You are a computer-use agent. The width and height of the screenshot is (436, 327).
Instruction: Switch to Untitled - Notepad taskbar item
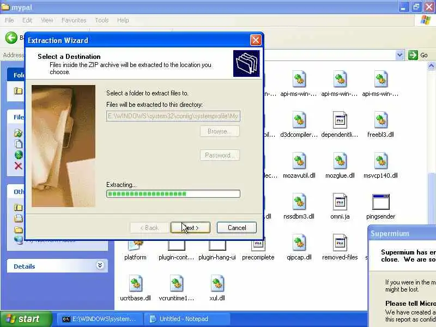click(187, 319)
